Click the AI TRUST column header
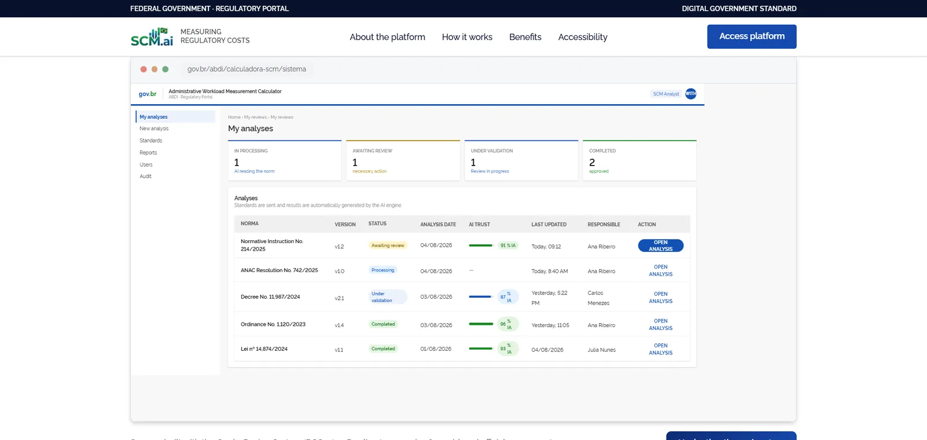927x440 pixels. coord(479,225)
